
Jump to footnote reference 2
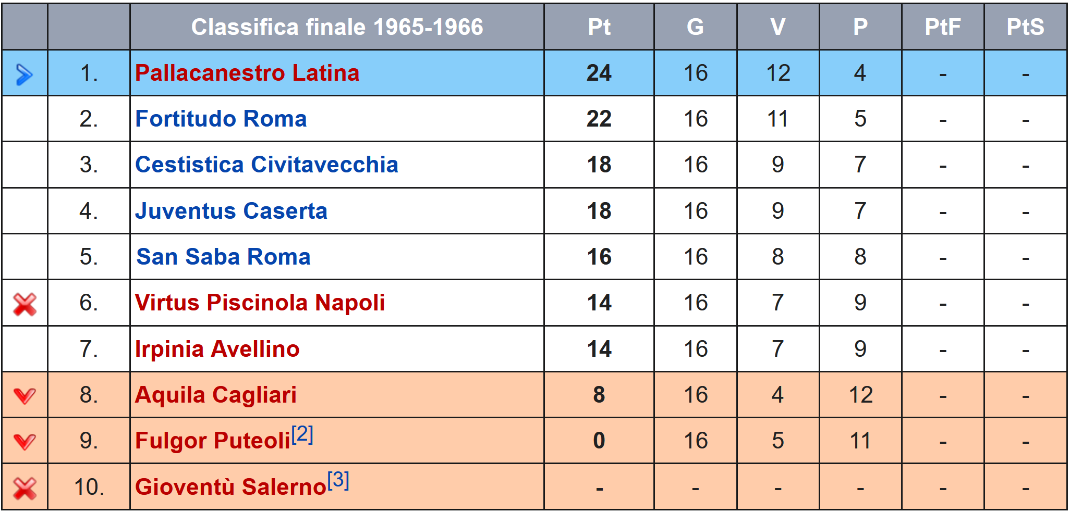click(x=302, y=434)
